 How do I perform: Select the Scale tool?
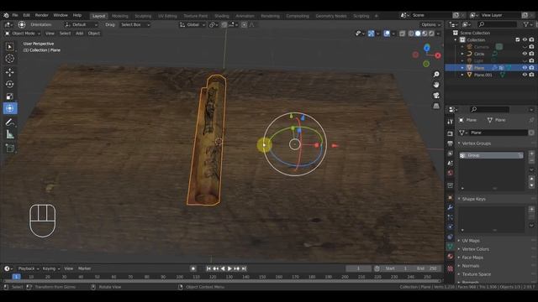coord(9,96)
